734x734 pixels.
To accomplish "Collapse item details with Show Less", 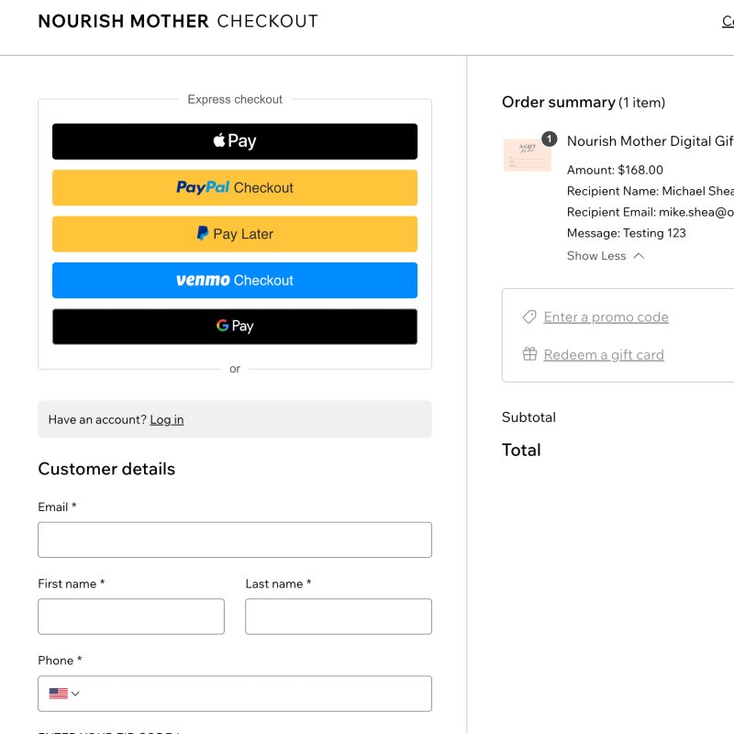I will tap(606, 256).
